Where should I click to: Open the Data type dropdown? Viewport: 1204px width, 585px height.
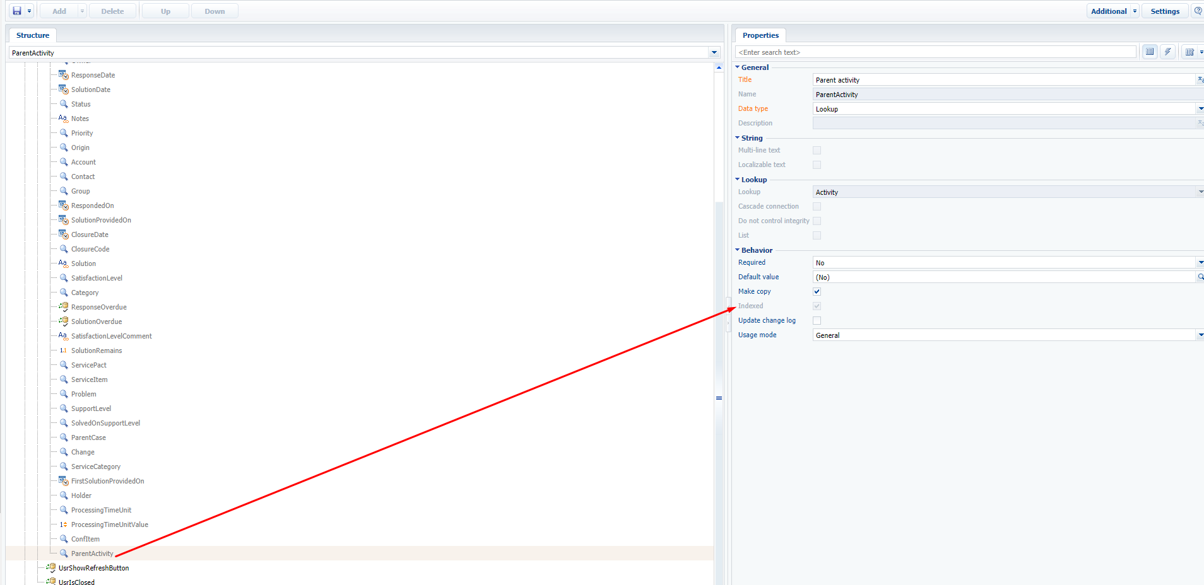click(x=1200, y=108)
